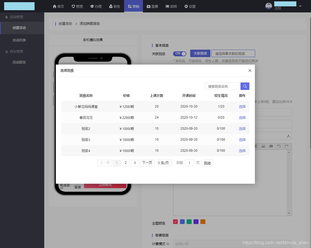Select the 春田花花 class via 选择 link
The height and width of the screenshot is (248, 311).
[242, 117]
